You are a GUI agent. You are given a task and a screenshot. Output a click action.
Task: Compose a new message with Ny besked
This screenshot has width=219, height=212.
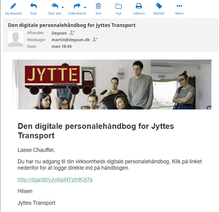tap(13, 9)
